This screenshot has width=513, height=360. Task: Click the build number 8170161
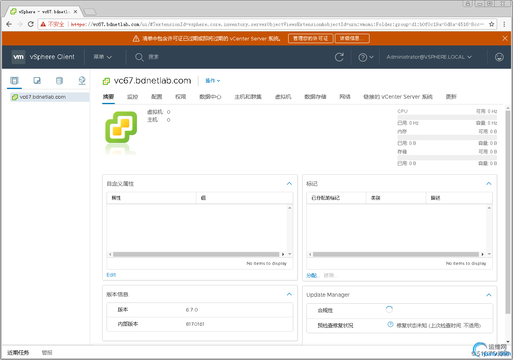(x=195, y=324)
